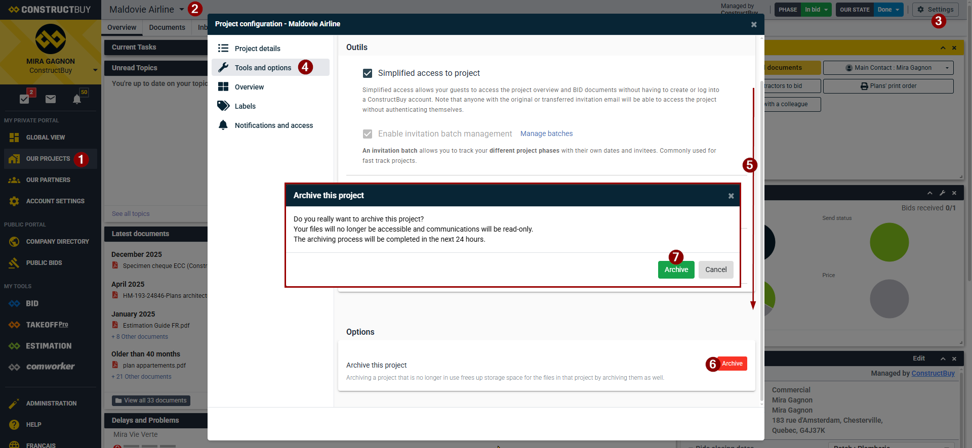This screenshot has height=448, width=972.
Task: Close the Archive this project dialog
Action: point(731,196)
